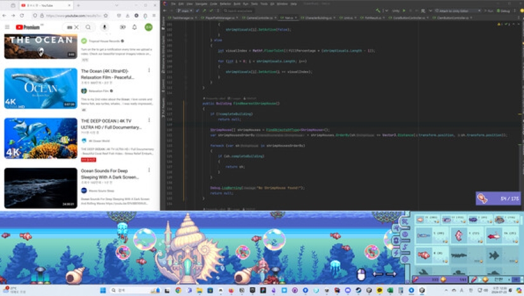
Task: Play the dolphins coral reef 4K thumbnail
Action: (41, 138)
